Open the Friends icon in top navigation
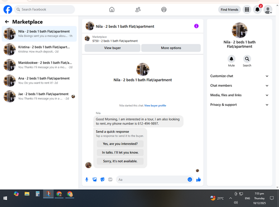Image resolution: width=279 pixels, height=207 pixels. click(x=138, y=9)
